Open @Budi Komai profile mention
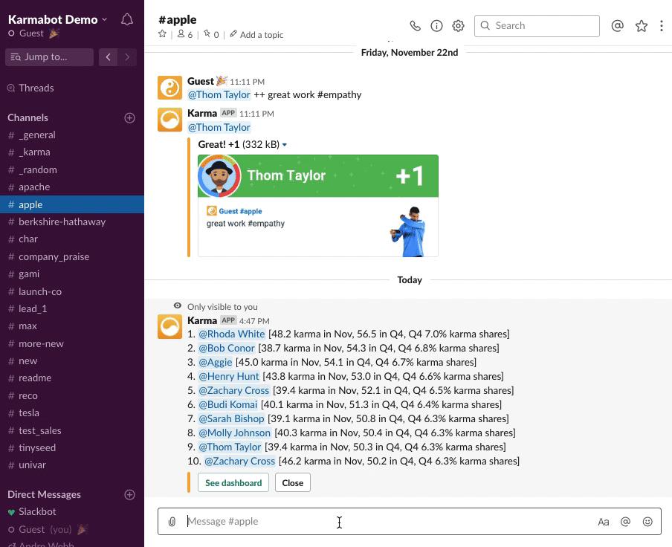The image size is (672, 547). [x=228, y=405]
